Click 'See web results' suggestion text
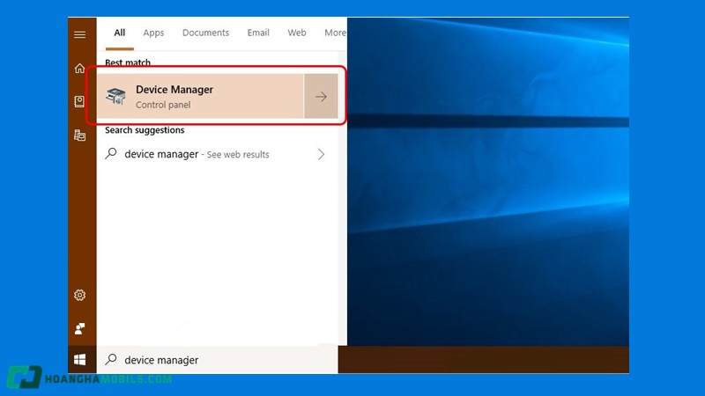Screen dimensions: 705x396 (x=238, y=155)
